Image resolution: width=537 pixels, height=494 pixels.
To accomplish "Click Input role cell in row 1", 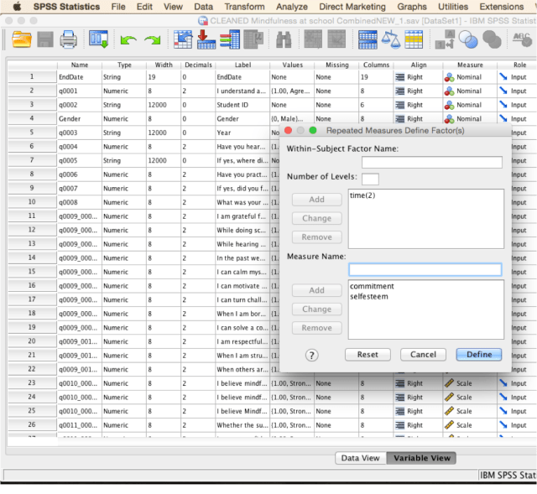I will pos(517,77).
